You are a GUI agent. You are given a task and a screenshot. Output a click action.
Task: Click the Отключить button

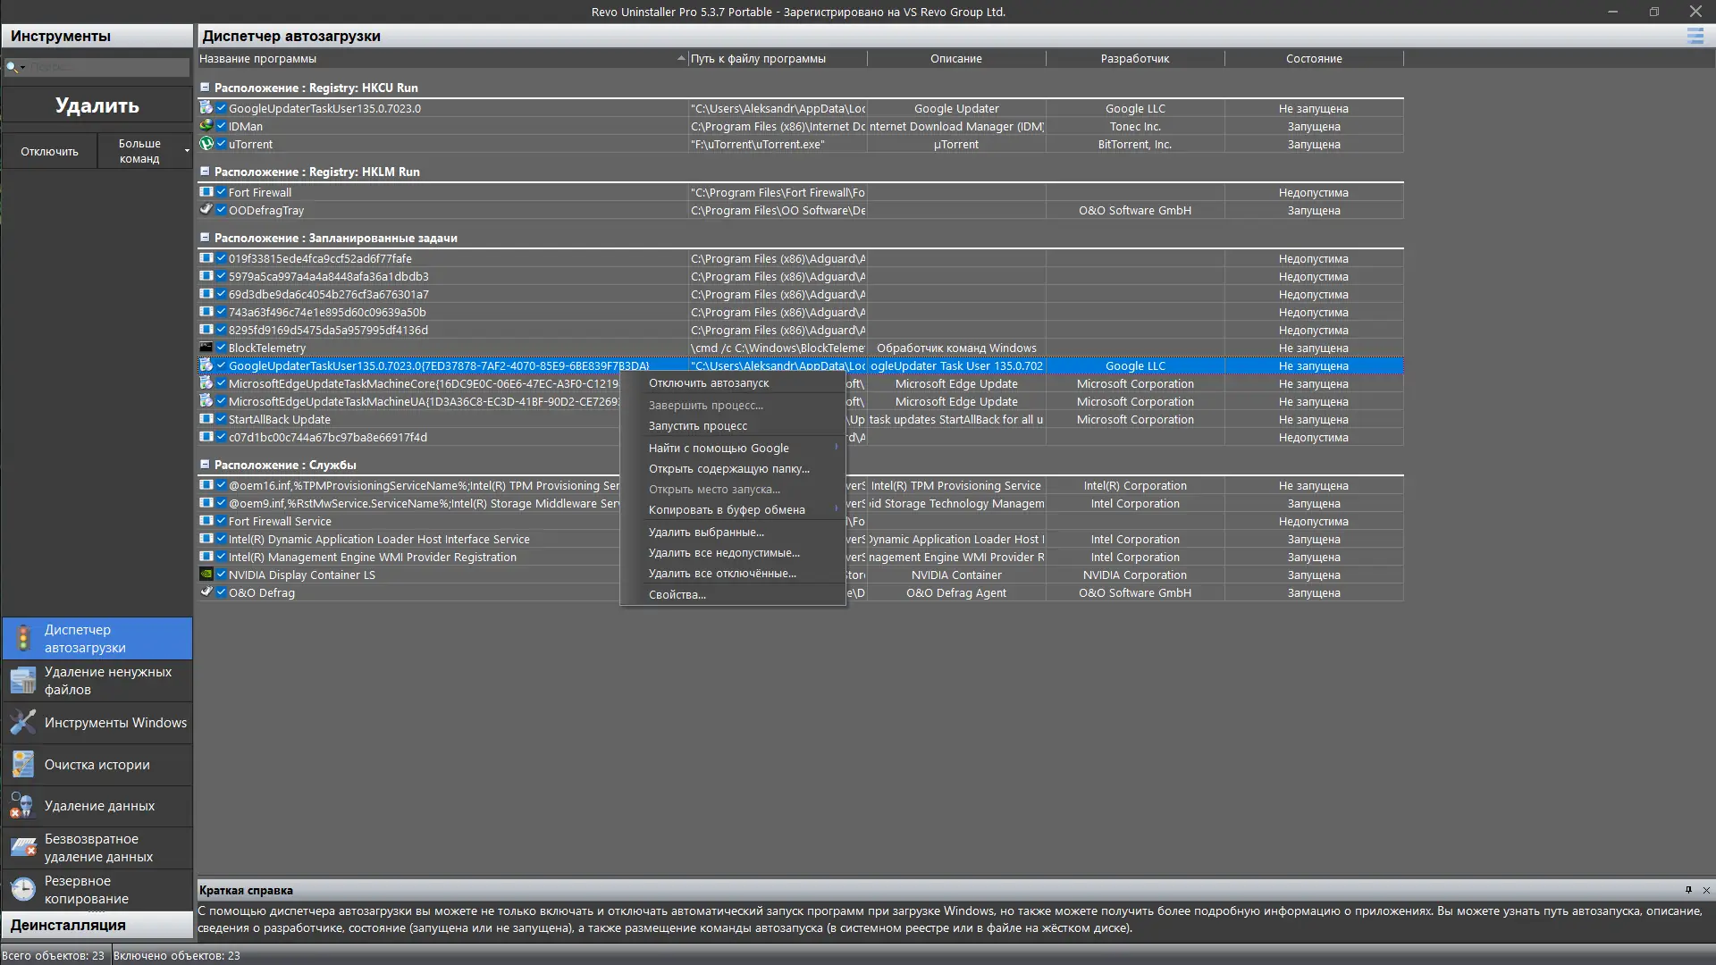pos(50,151)
